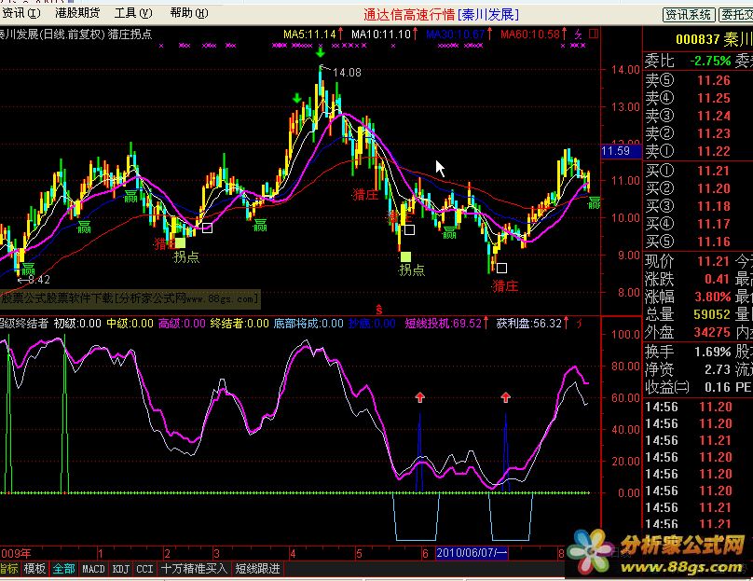Click the left red up arrow in the indicator panel

tap(420, 397)
